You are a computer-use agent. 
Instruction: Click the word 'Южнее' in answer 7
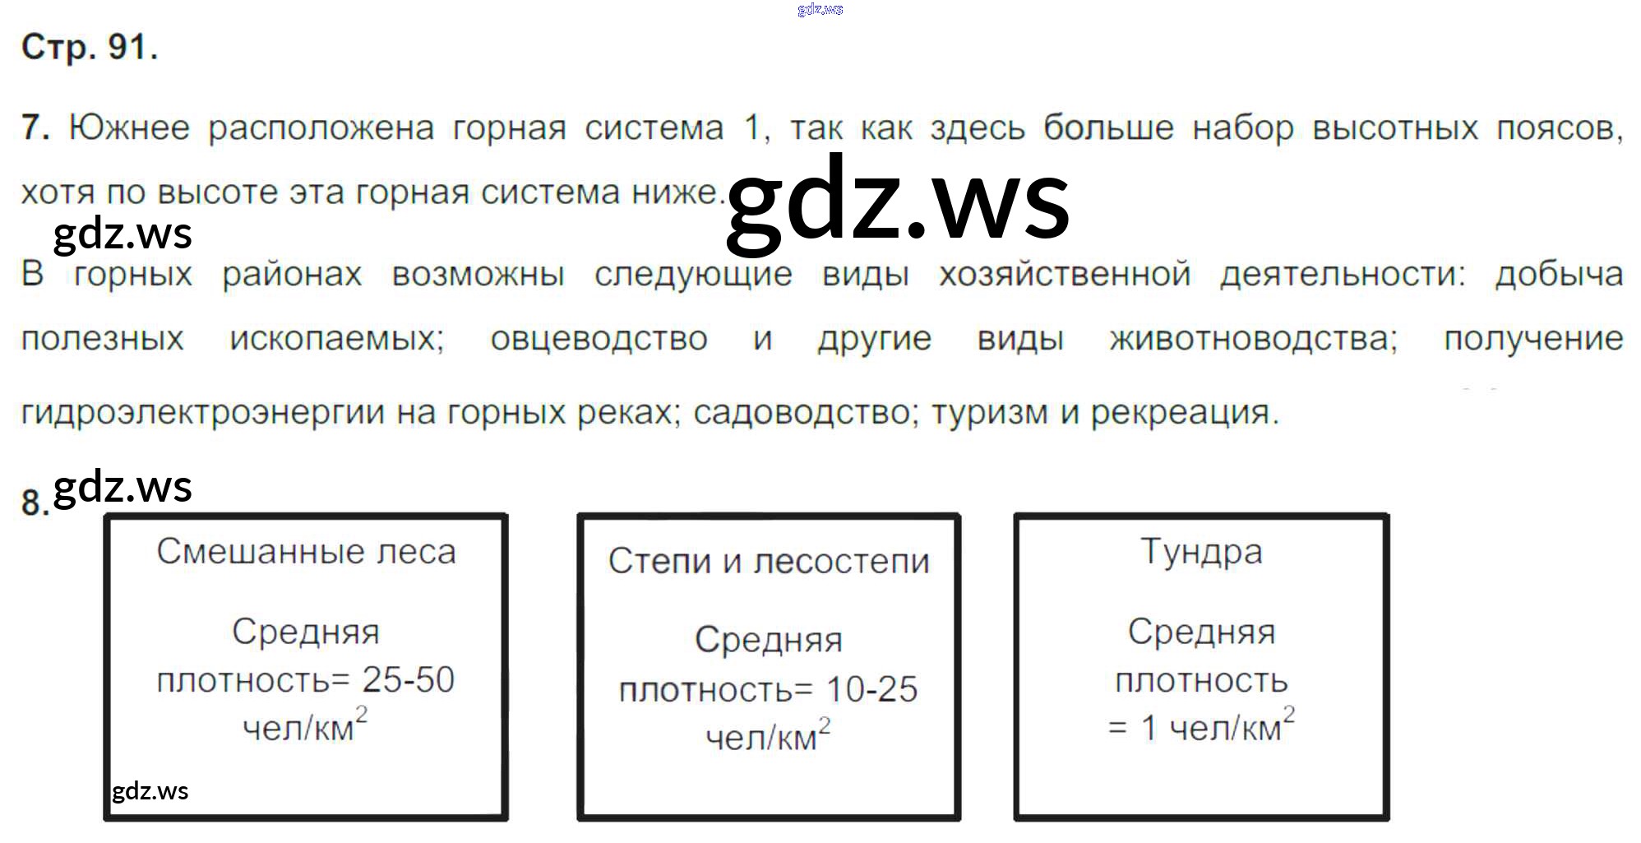pyautogui.click(x=129, y=128)
